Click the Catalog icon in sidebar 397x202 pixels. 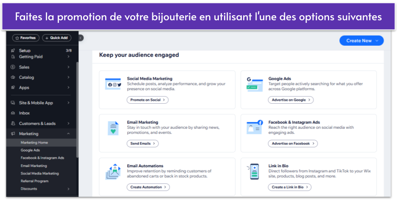pos(13,77)
